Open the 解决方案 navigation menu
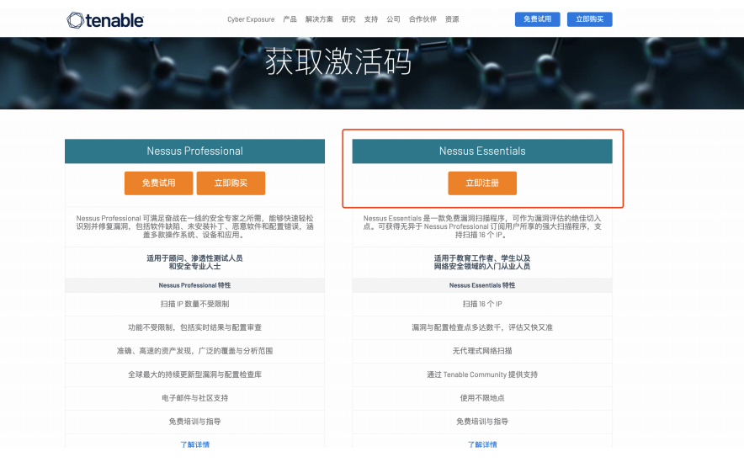Screen dimensions: 744x462 (x=319, y=19)
